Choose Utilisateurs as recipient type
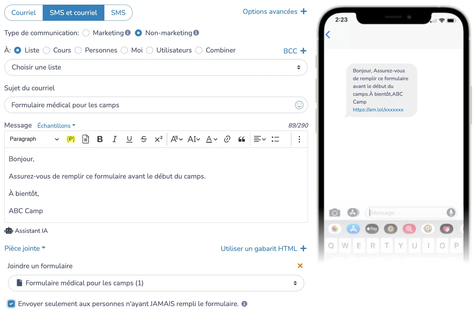The width and height of the screenshot is (474, 315). click(x=150, y=50)
